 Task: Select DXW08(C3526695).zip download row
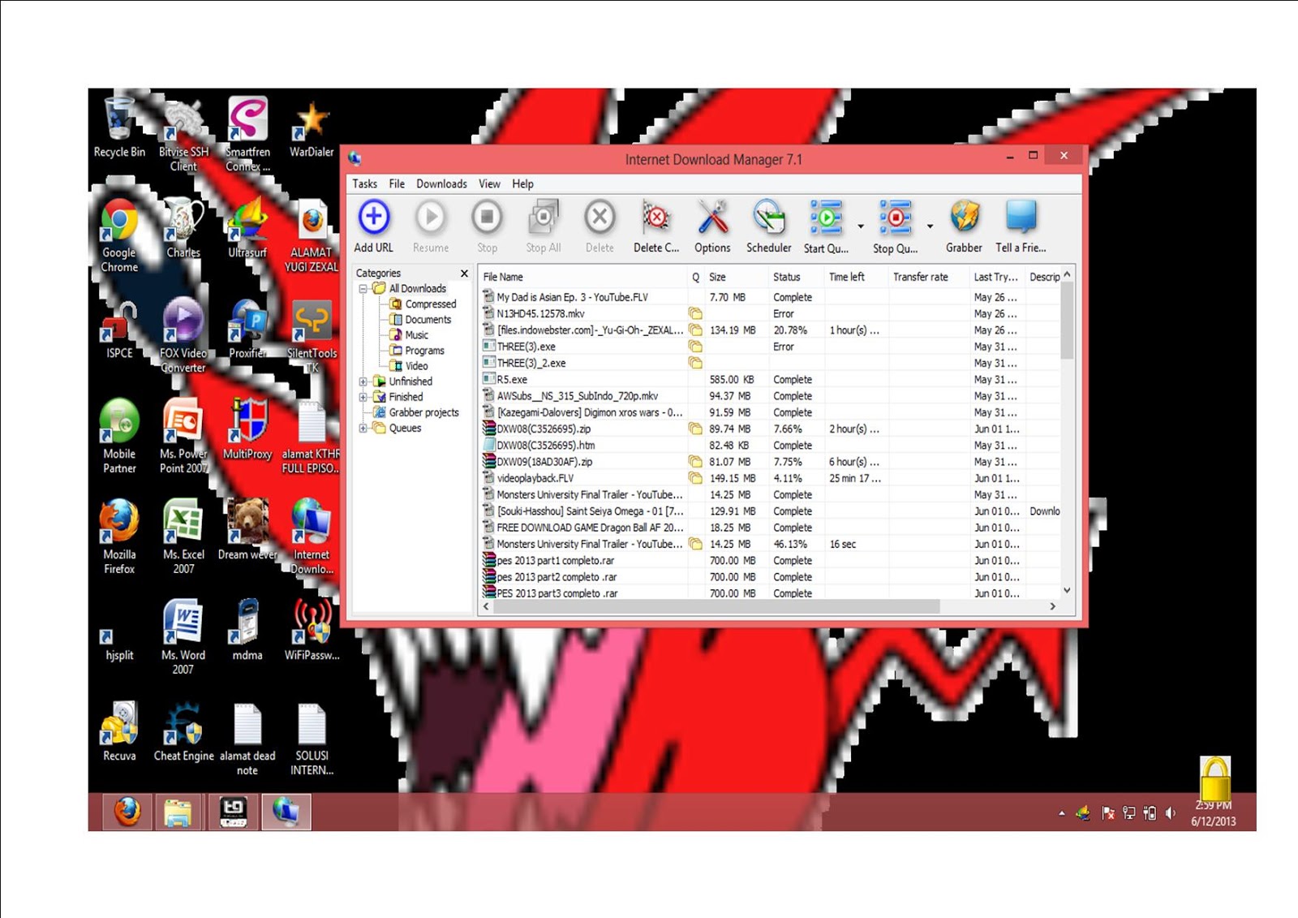click(771, 429)
